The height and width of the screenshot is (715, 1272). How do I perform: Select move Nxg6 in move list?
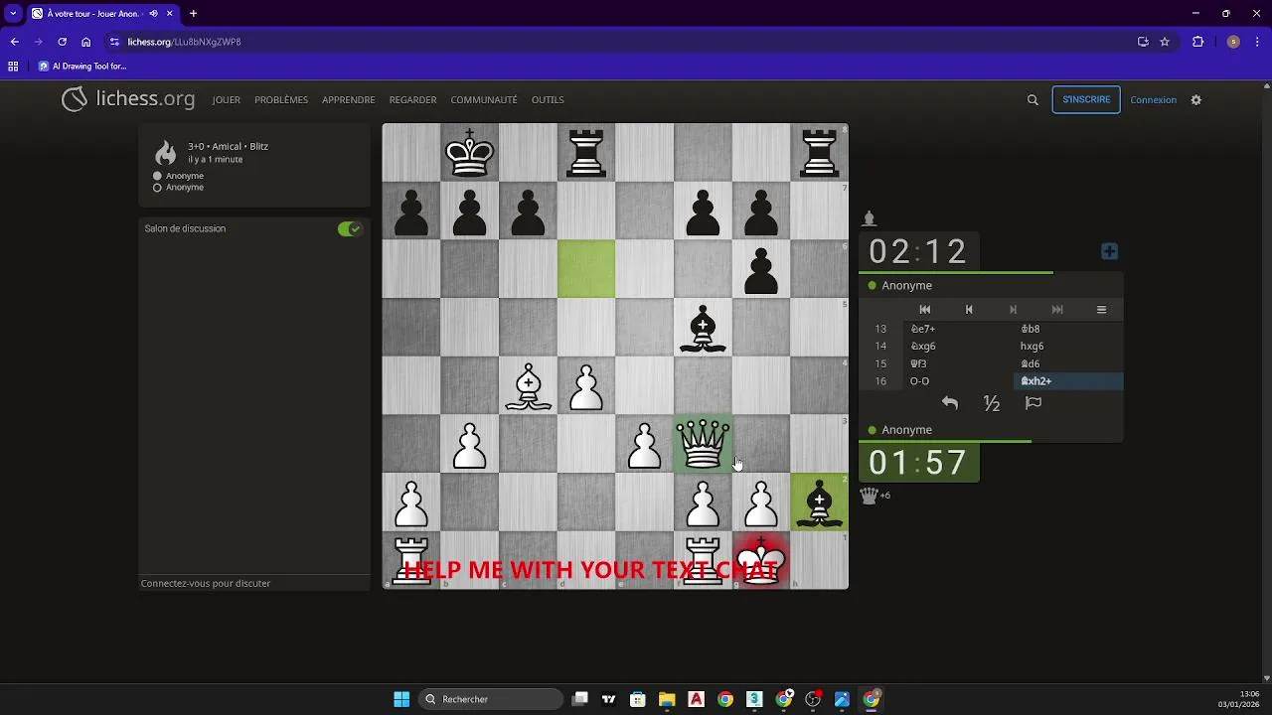pyautogui.click(x=959, y=347)
